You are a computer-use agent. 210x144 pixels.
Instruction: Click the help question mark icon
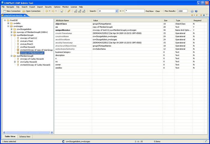click(x=196, y=11)
